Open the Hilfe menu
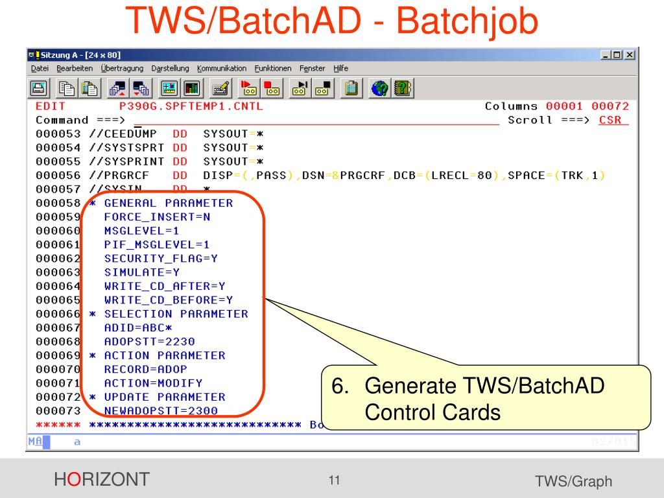Image resolution: width=664 pixels, height=498 pixels. tap(340, 68)
